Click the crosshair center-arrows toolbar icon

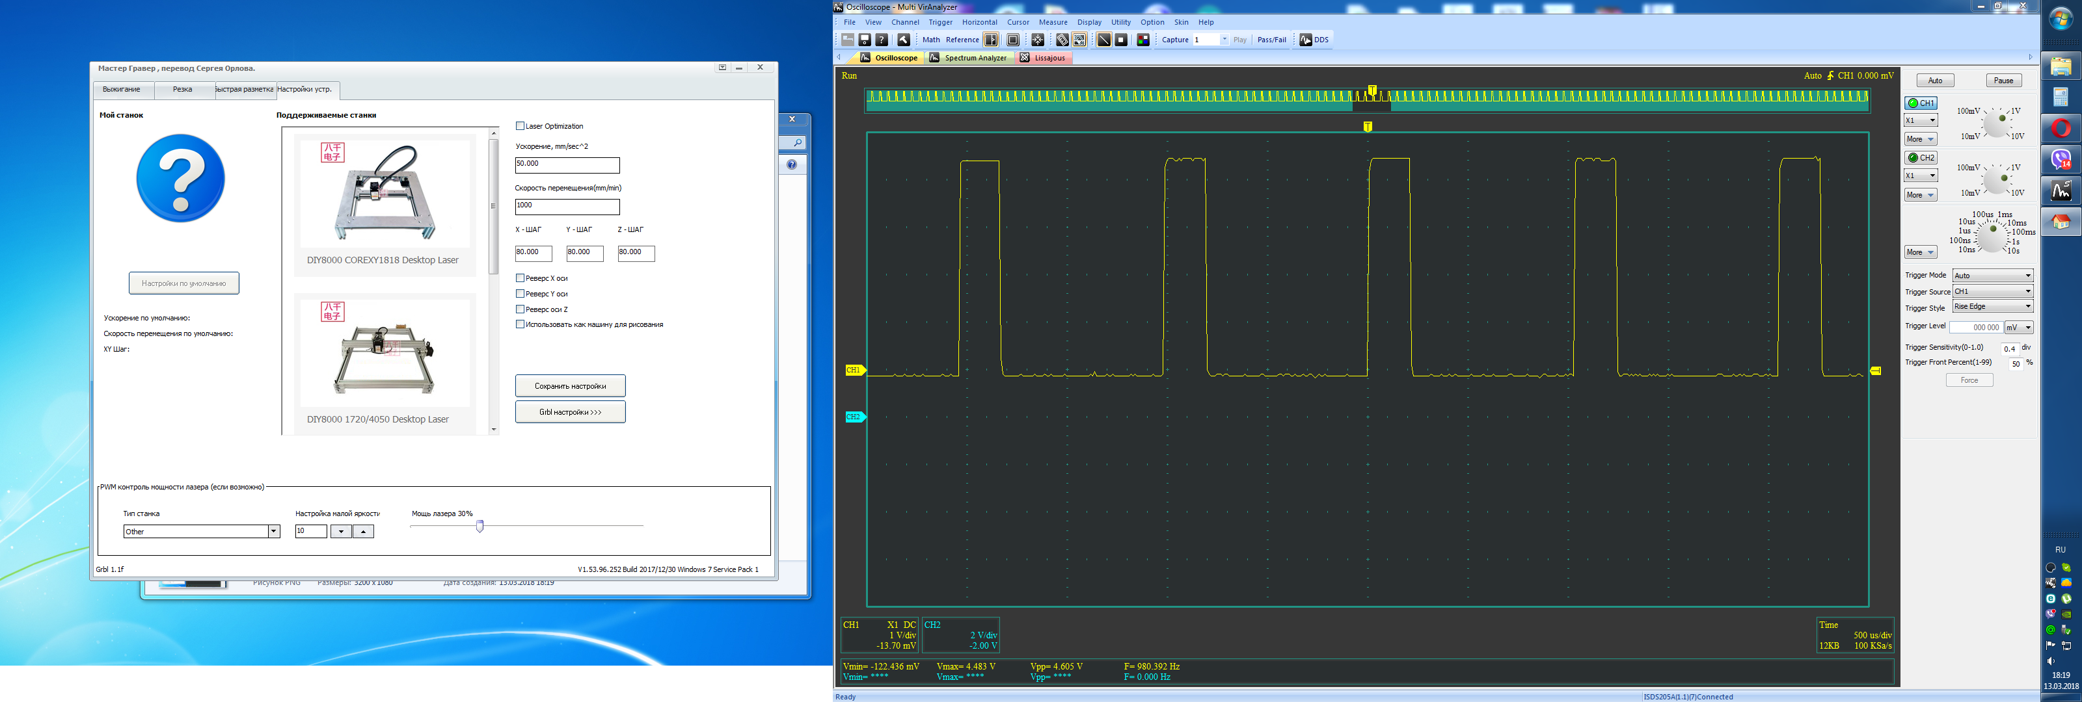click(x=1038, y=40)
